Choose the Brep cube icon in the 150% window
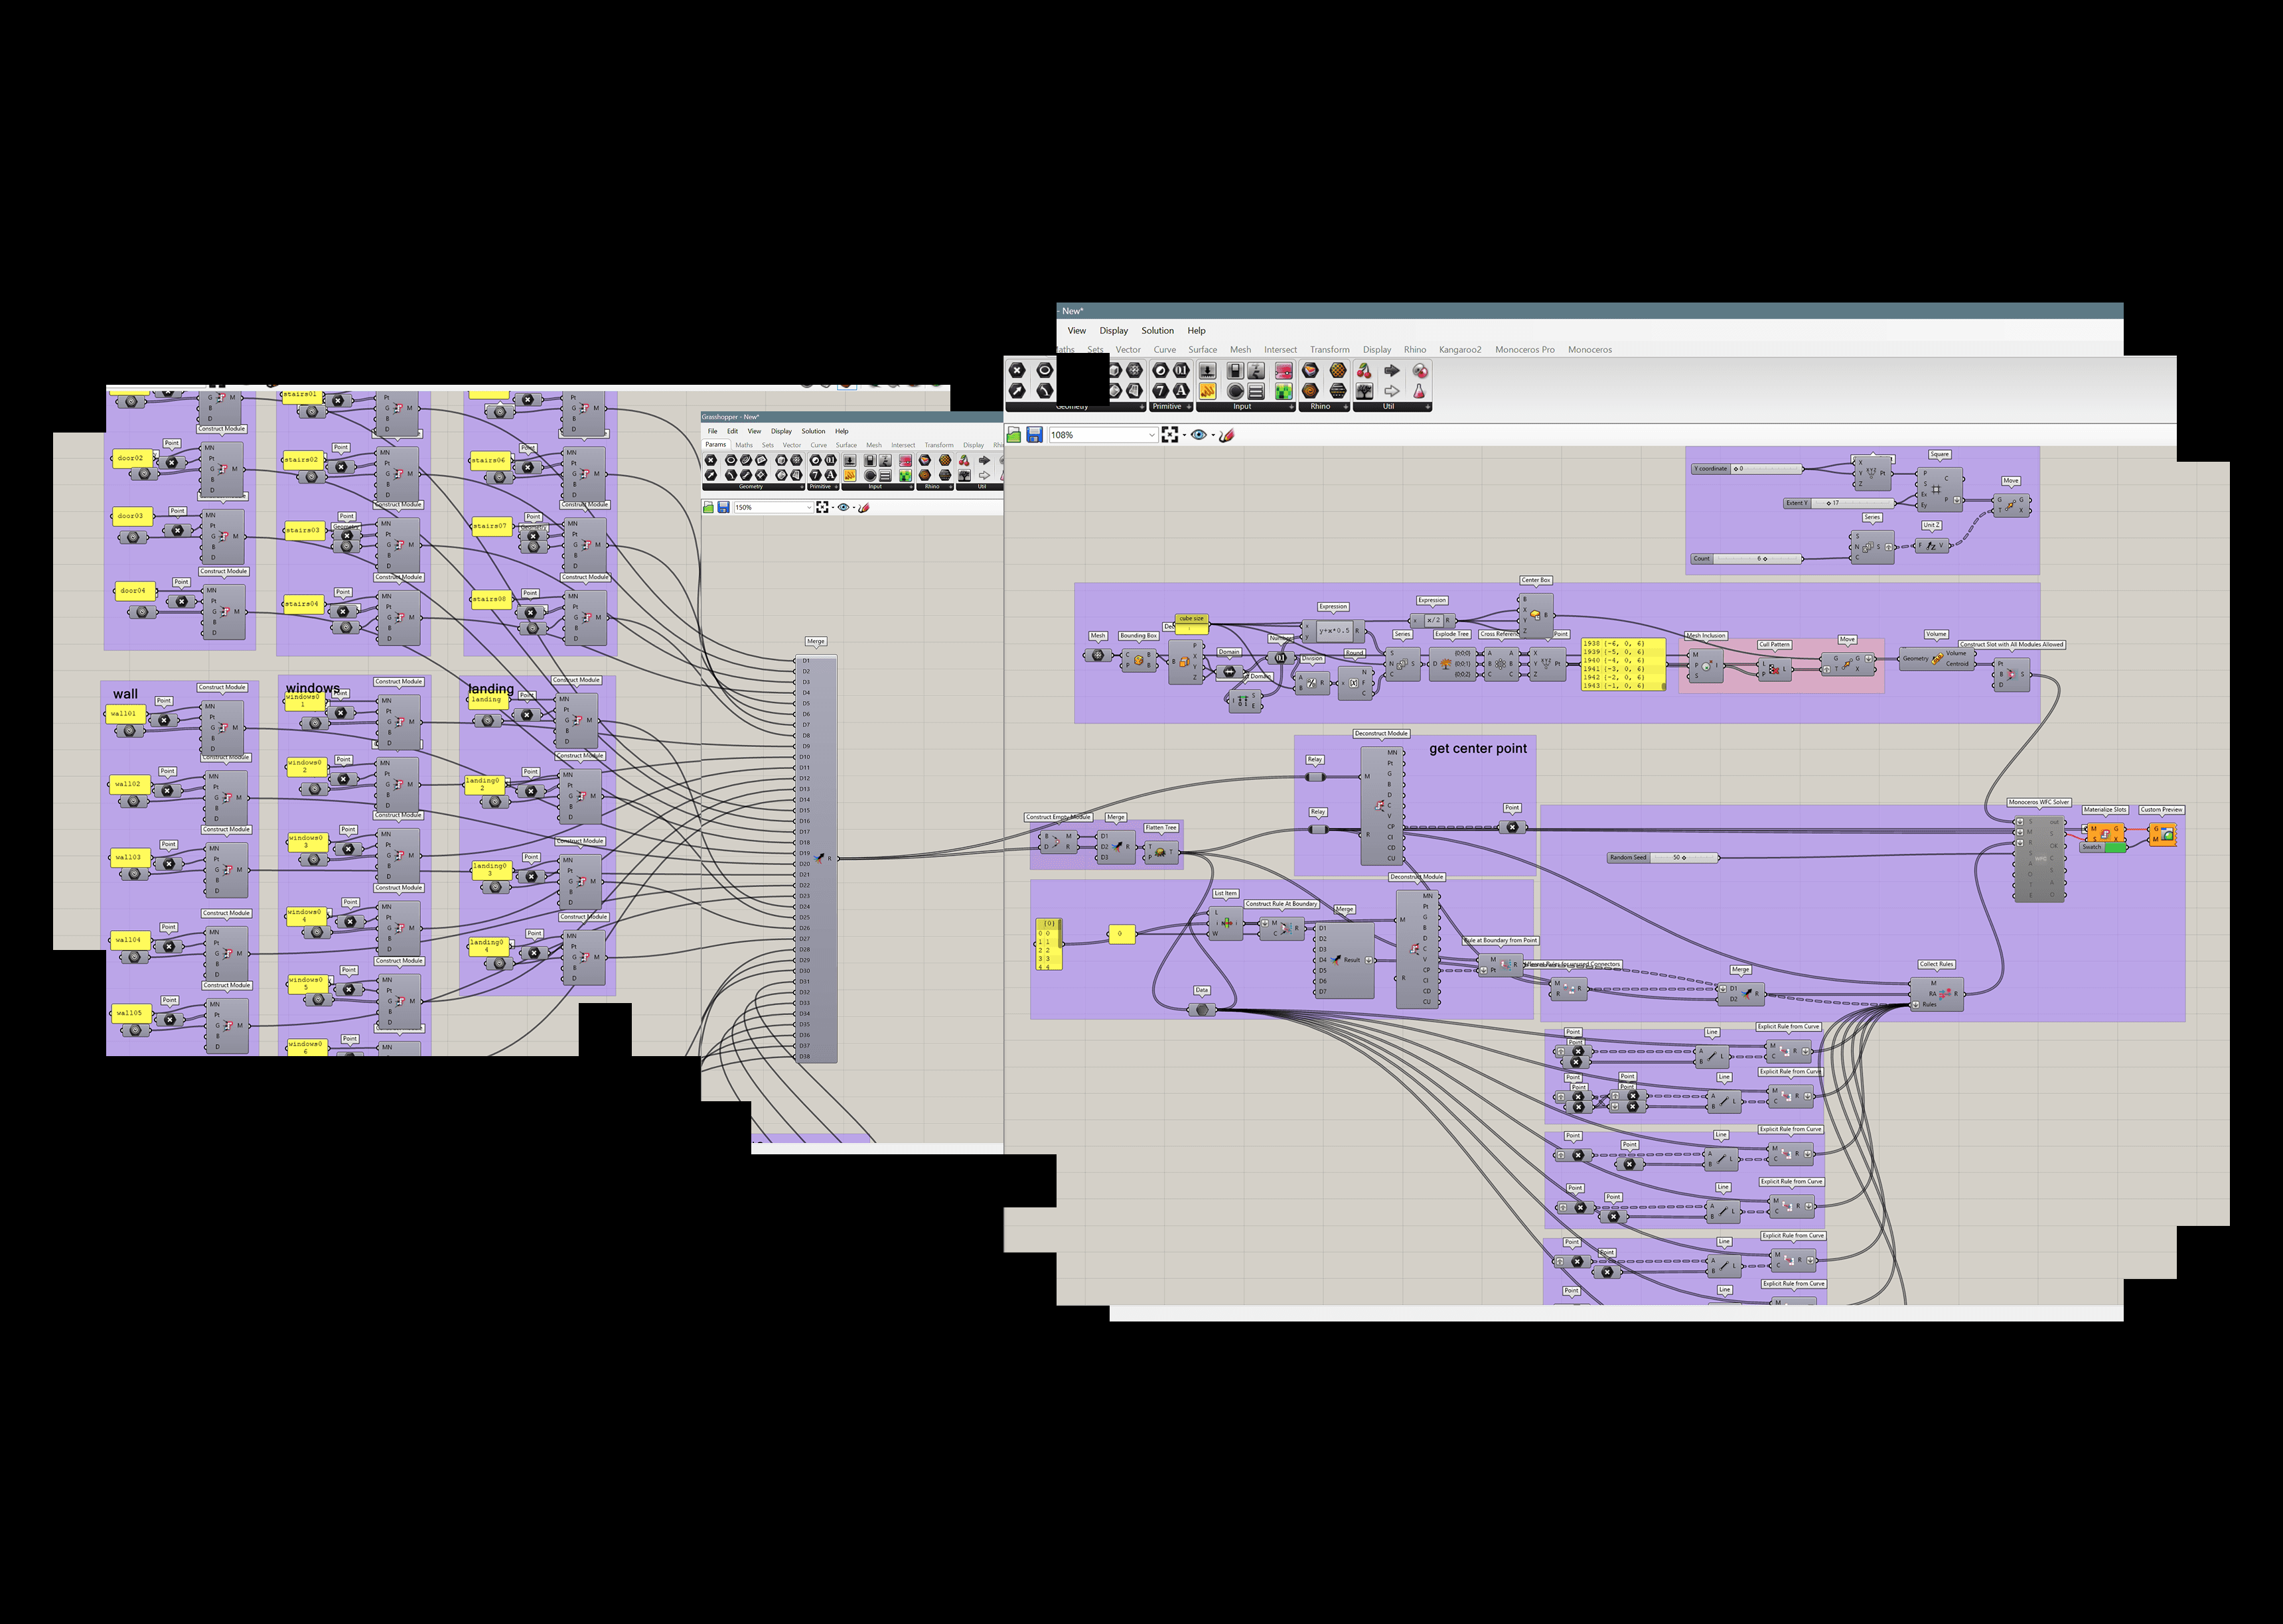 pyautogui.click(x=781, y=460)
